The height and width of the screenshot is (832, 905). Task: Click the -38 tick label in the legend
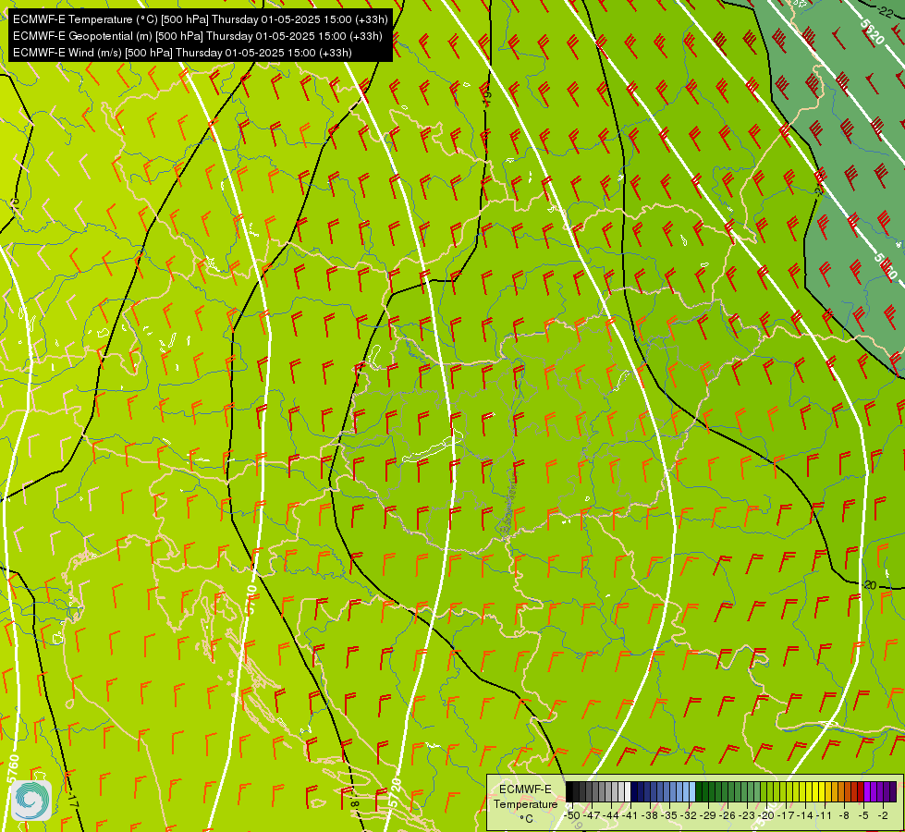point(650,815)
